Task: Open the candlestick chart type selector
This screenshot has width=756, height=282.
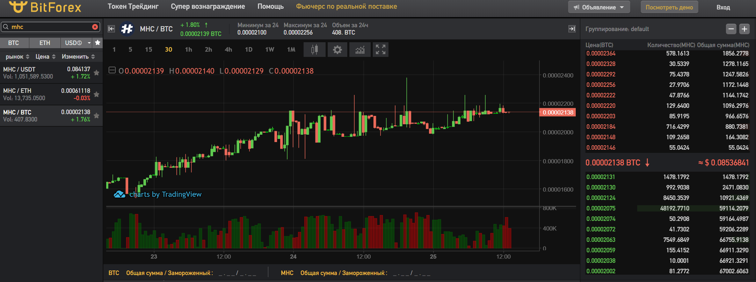Action: (314, 50)
